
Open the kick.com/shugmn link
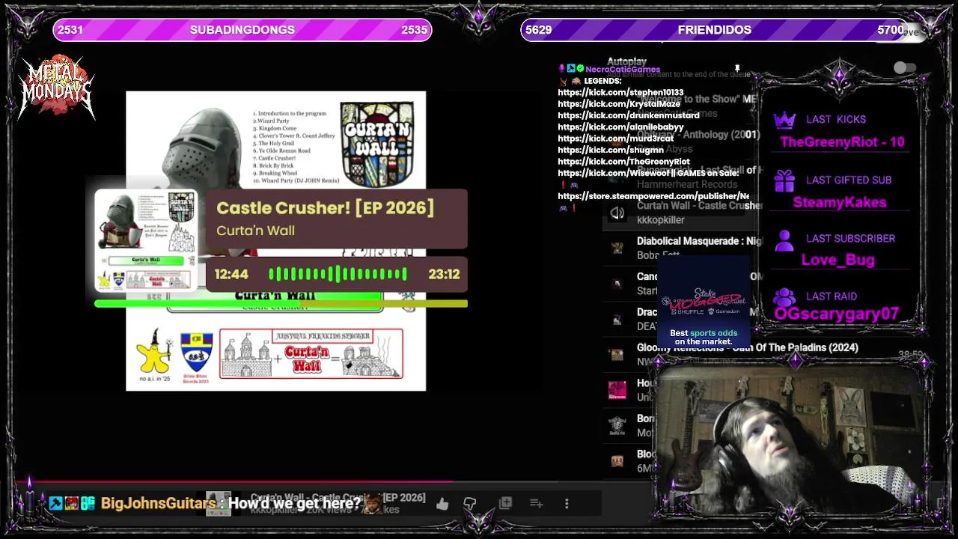coord(611,150)
